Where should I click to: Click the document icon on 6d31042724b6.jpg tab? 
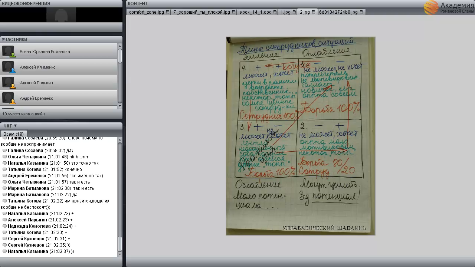(x=361, y=12)
